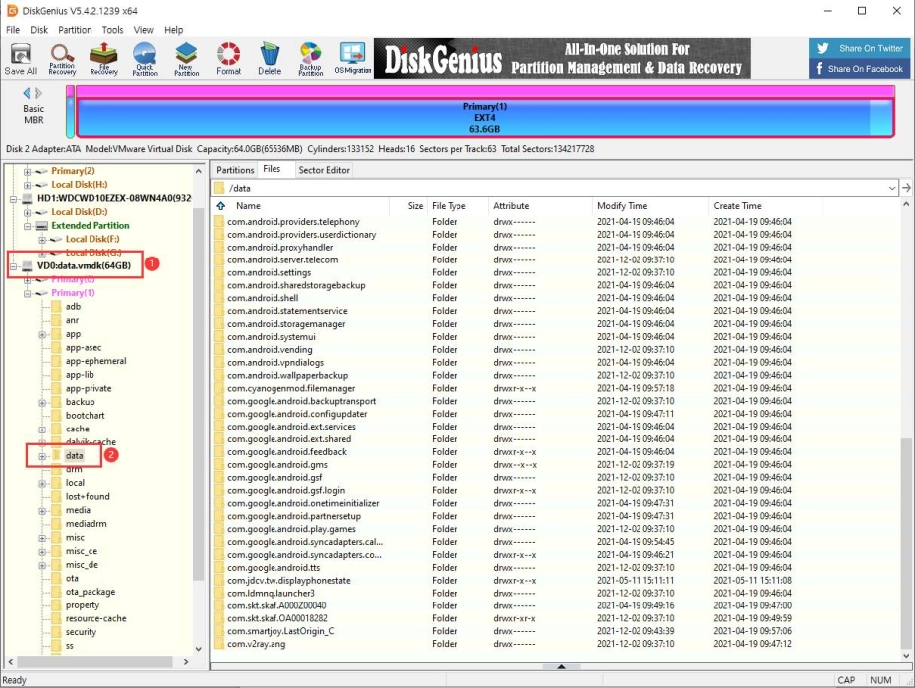Select the security folder in tree
The image size is (915, 688).
[x=81, y=632]
